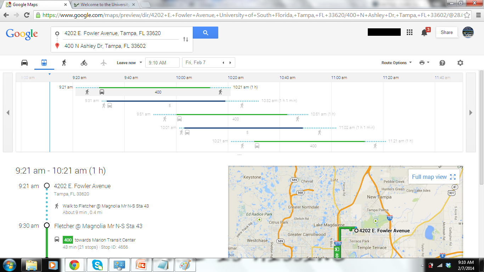Click the 9:10 AM departure time field
The width and height of the screenshot is (484, 272).
[162, 63]
